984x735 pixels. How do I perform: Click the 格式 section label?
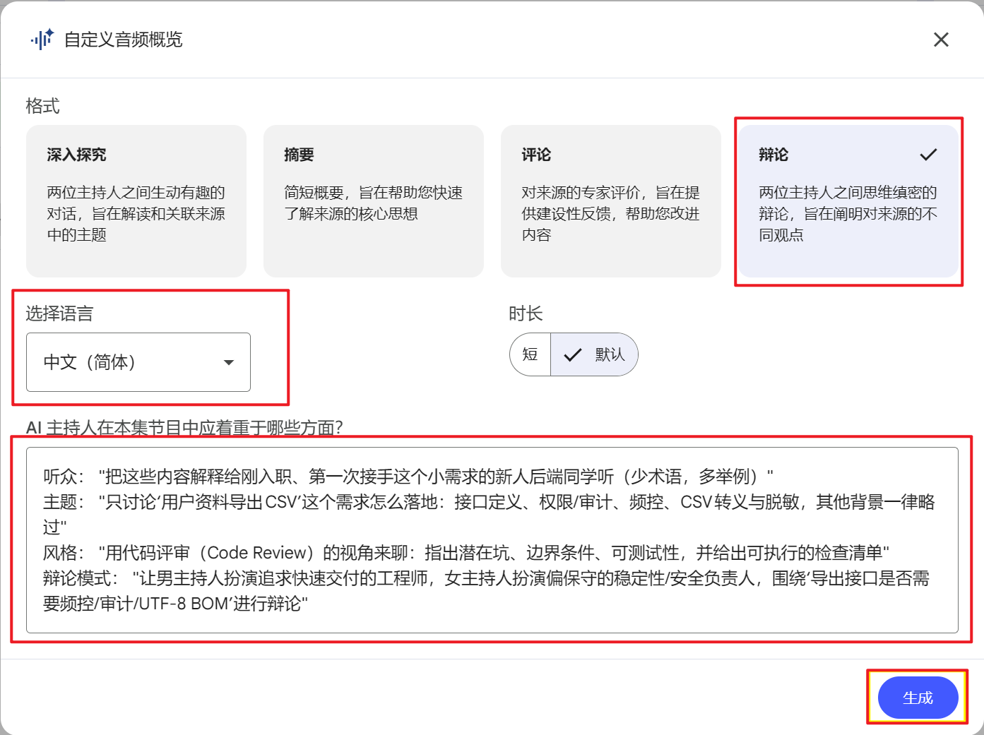pyautogui.click(x=43, y=106)
